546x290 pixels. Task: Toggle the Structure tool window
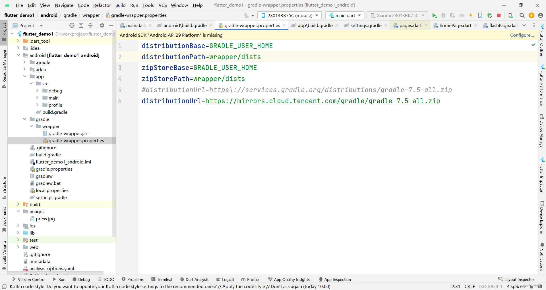(4, 188)
